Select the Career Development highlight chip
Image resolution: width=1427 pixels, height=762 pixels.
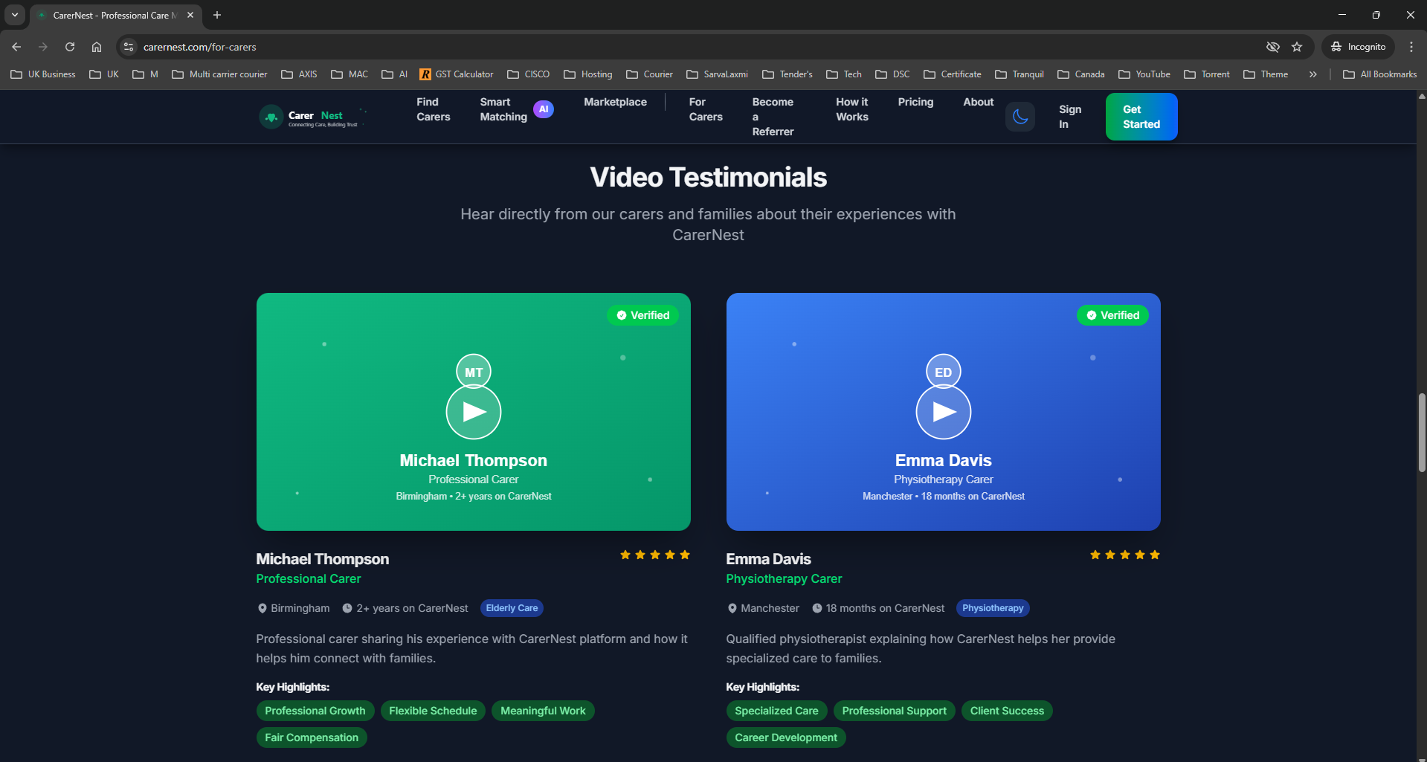[786, 737]
